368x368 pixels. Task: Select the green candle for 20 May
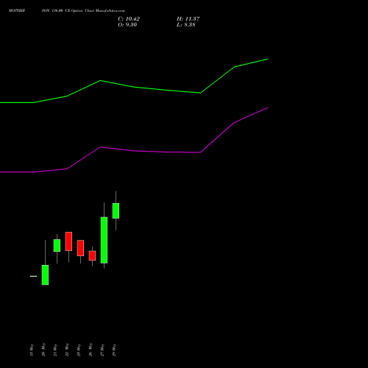(45, 275)
